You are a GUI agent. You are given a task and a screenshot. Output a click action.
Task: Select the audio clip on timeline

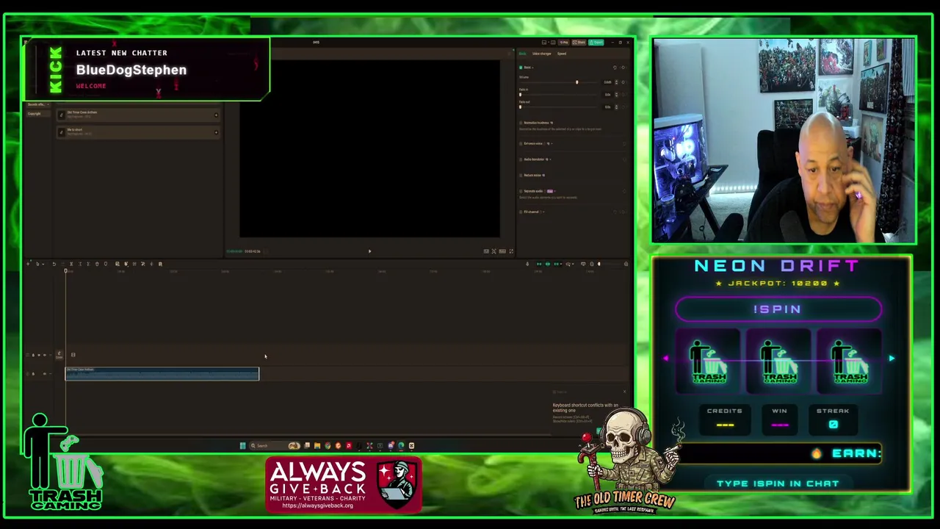(162, 374)
